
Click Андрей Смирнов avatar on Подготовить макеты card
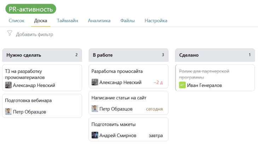(x=95, y=135)
